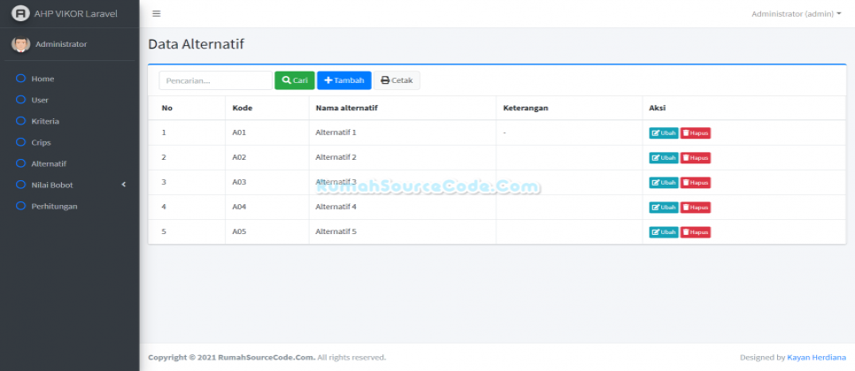Select the Alternatif sidebar item

(x=49, y=163)
